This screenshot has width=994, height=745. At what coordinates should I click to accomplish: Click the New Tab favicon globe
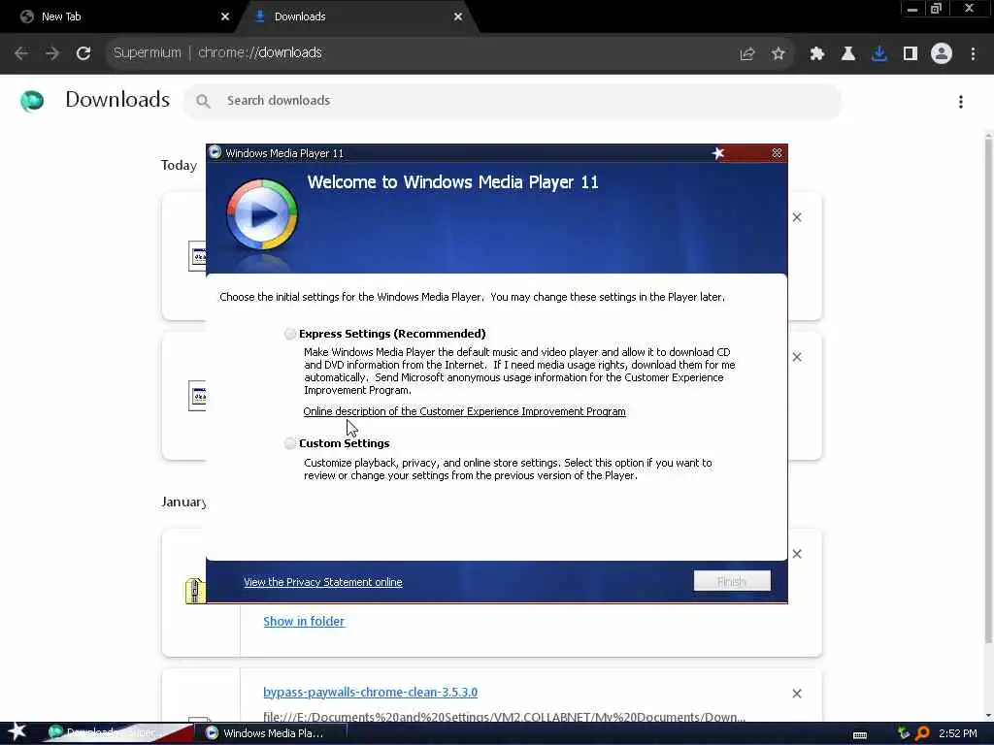pyautogui.click(x=26, y=16)
